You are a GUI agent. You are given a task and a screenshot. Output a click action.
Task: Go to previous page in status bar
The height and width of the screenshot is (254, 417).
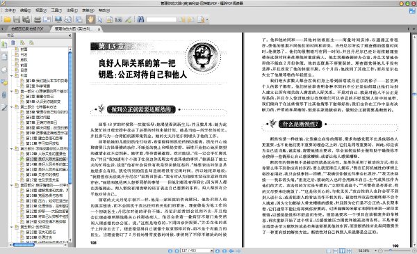click(177, 251)
